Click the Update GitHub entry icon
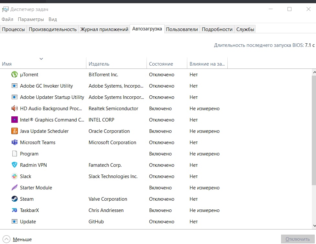 [x=15, y=221]
